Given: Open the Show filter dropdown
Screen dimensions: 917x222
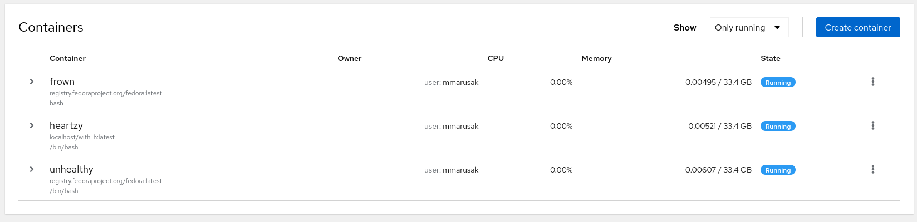Looking at the screenshot, I should tap(749, 28).
